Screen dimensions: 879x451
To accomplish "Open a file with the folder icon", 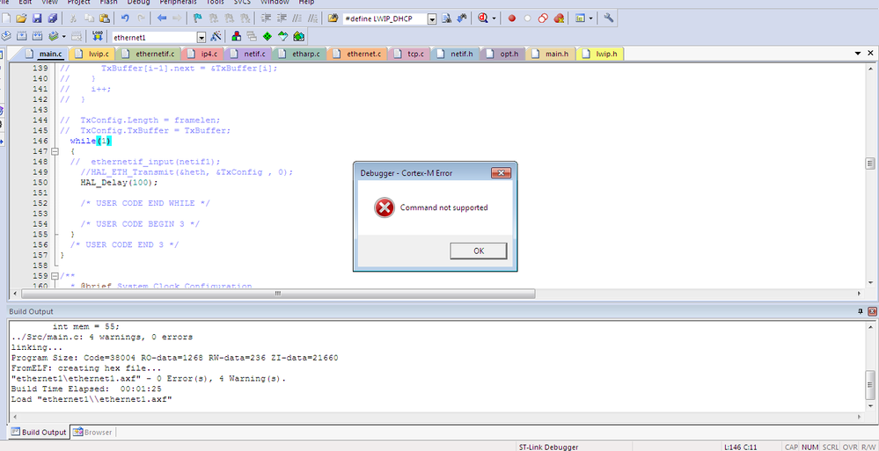I will [21, 18].
